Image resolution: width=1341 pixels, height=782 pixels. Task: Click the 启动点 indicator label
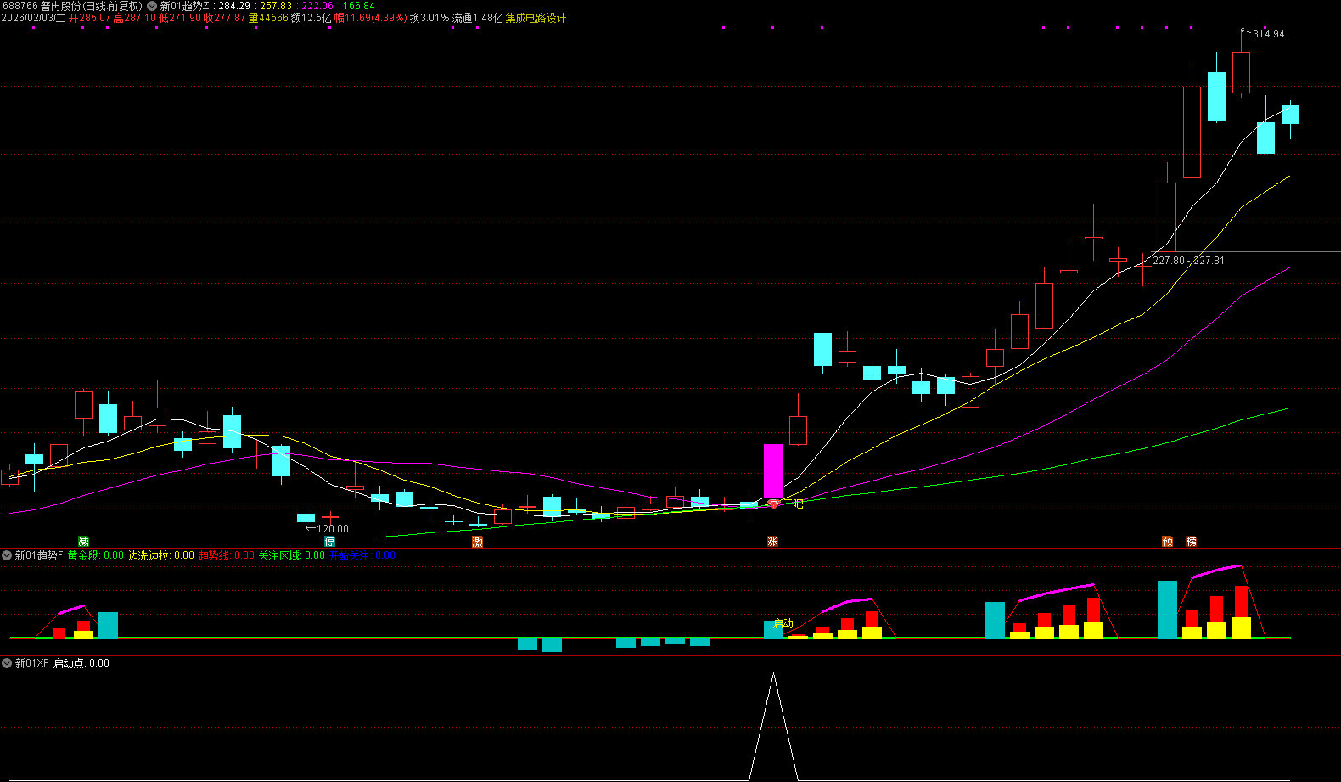(x=69, y=663)
